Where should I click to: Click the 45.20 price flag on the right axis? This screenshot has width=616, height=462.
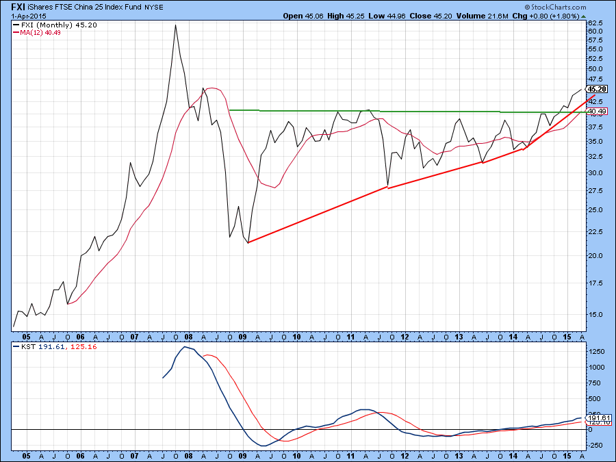[x=597, y=89]
